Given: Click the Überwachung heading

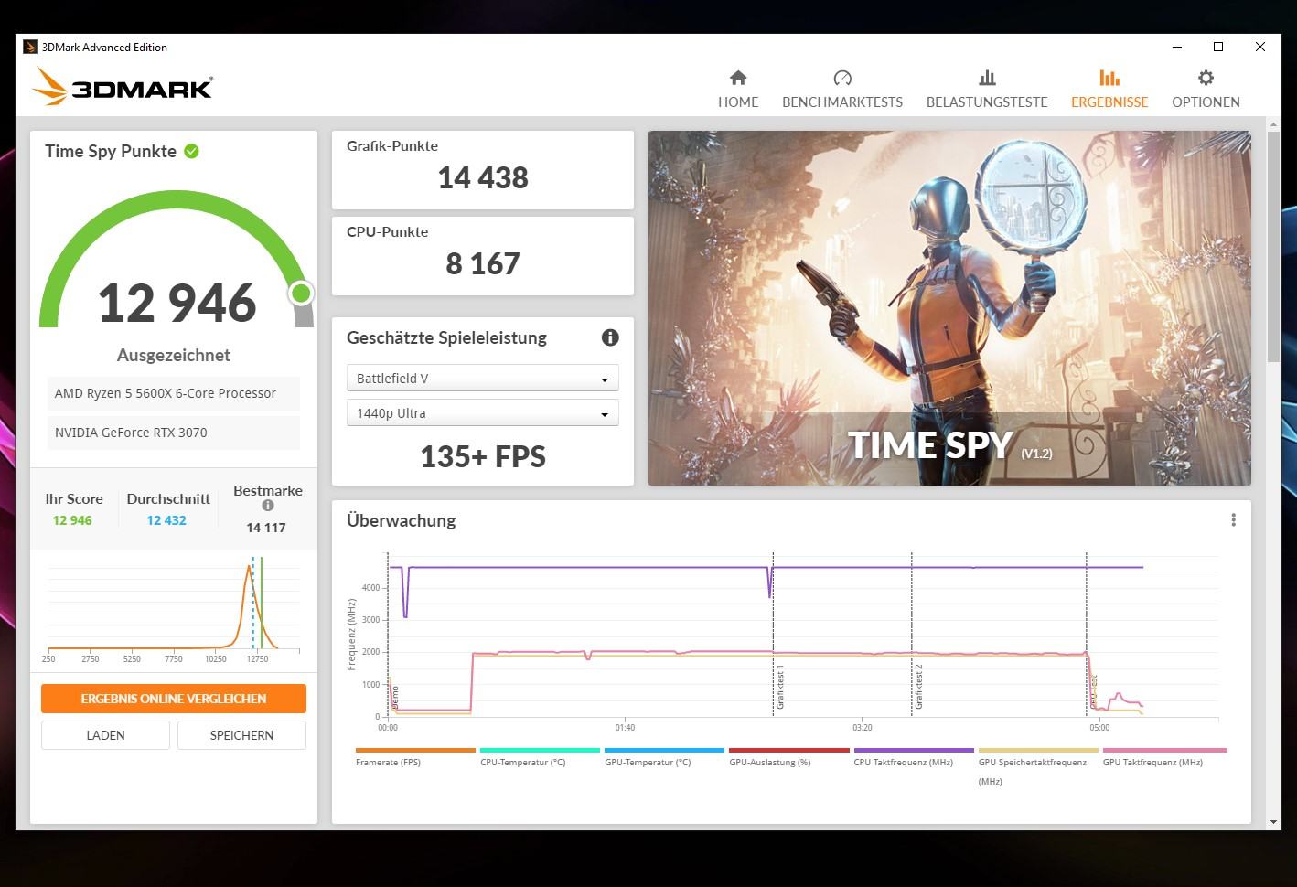Looking at the screenshot, I should point(401,520).
